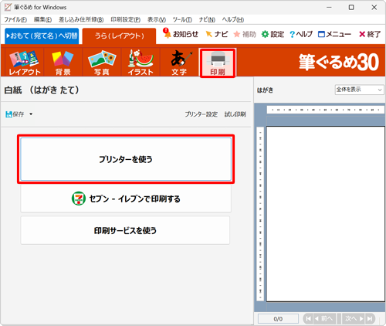
Task: Click プリンターを使う button
Action: point(126,159)
